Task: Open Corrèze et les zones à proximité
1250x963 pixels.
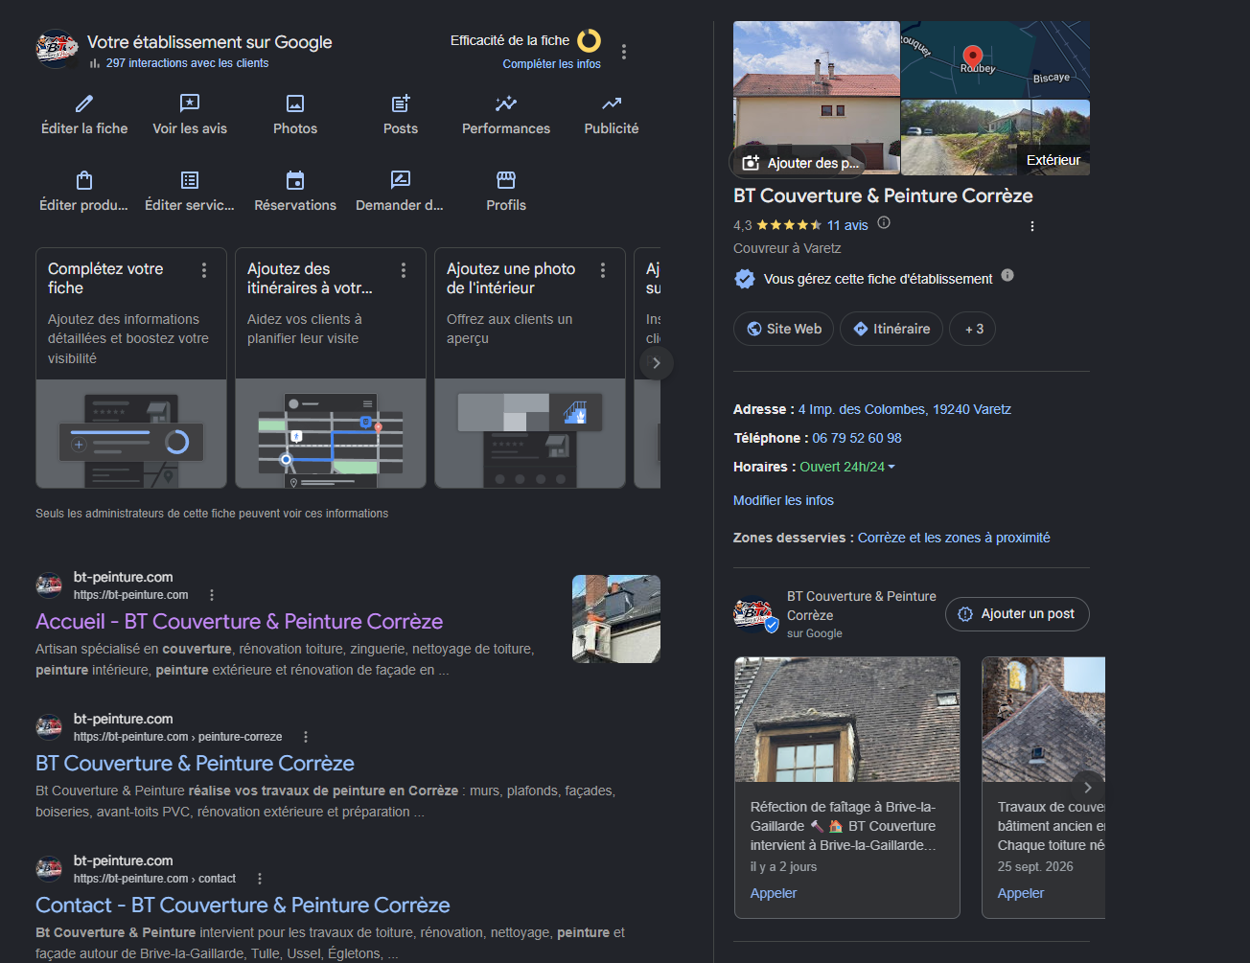Action: [954, 538]
